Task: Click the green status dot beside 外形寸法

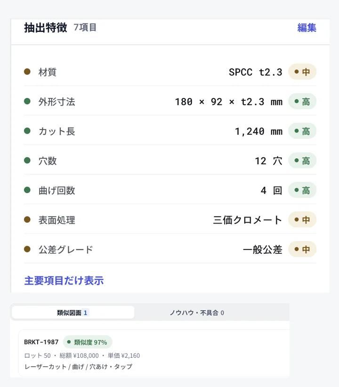Action: 27,101
